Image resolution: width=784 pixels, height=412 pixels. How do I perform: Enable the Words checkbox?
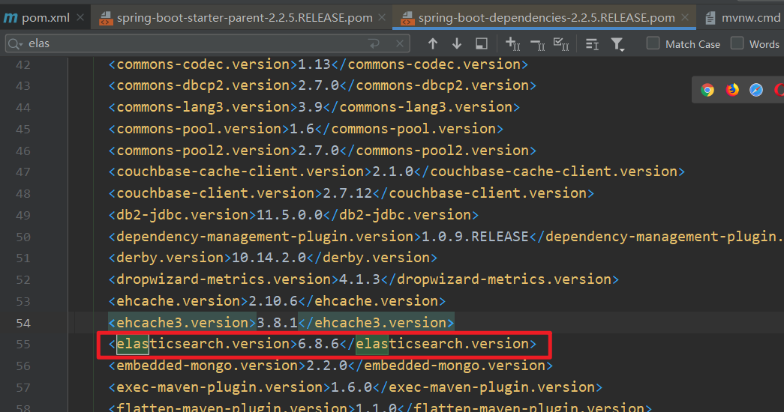737,43
